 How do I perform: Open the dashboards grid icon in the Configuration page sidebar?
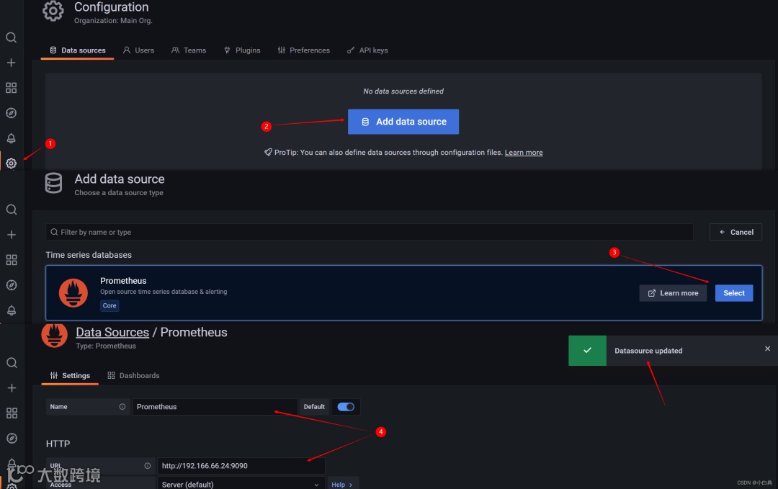click(11, 88)
